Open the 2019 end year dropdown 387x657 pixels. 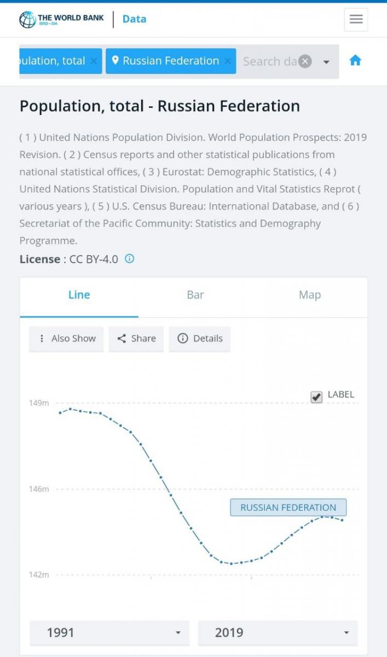click(278, 633)
